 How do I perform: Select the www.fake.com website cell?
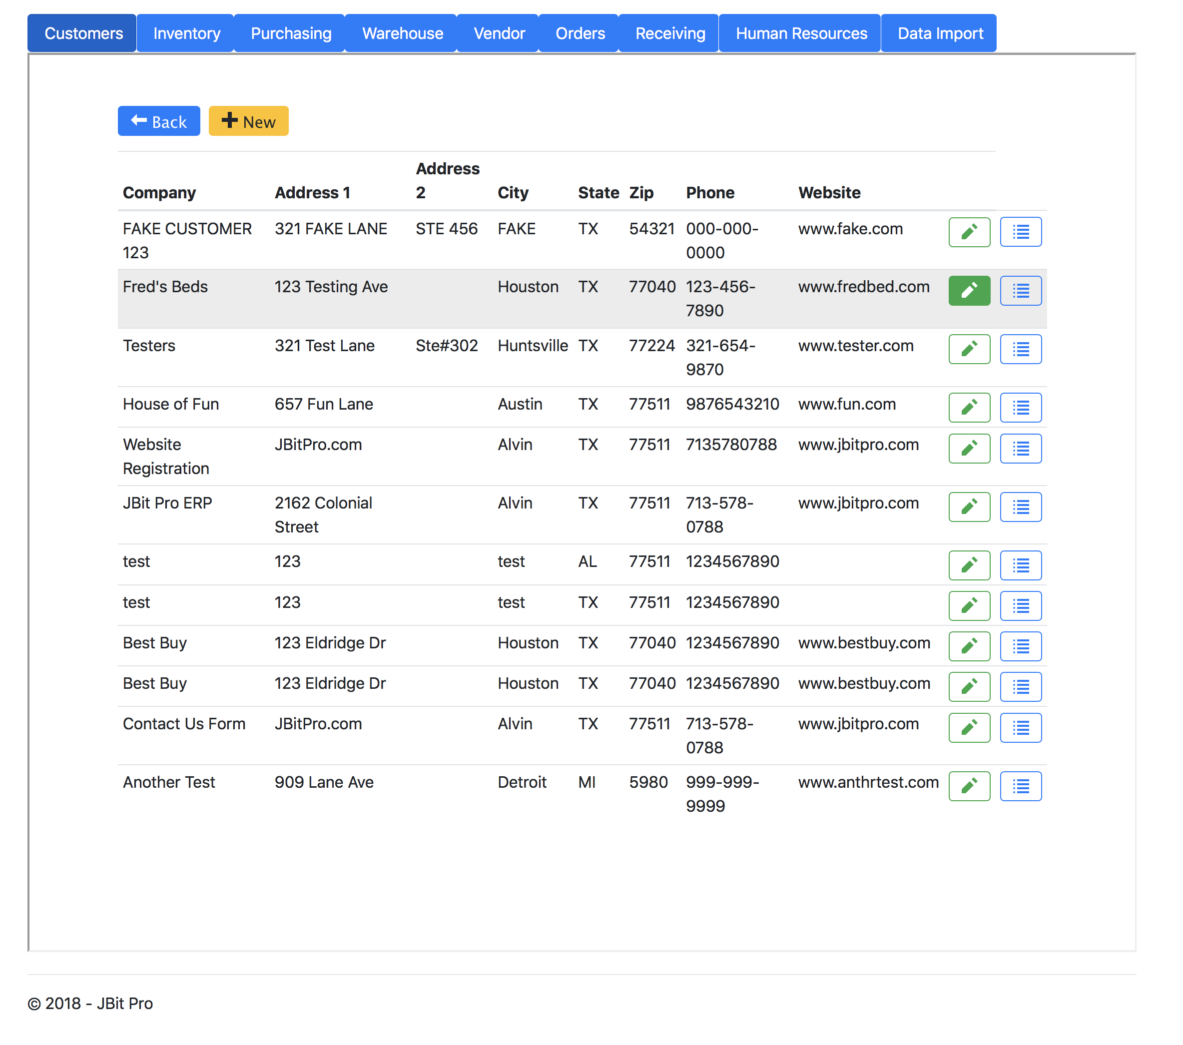click(x=850, y=229)
